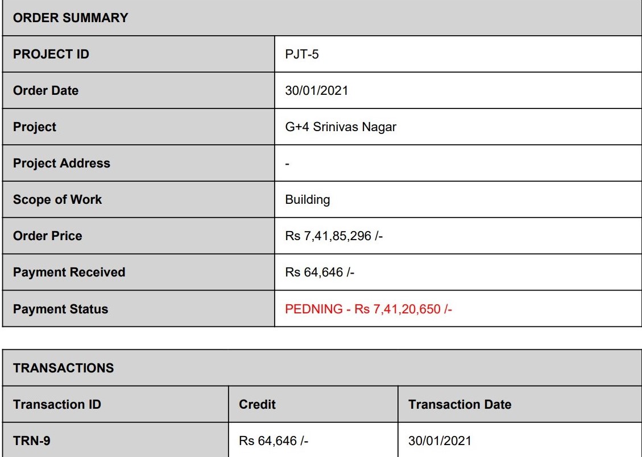642x457 pixels.
Task: Select the Building scope of work value
Action: [308, 199]
